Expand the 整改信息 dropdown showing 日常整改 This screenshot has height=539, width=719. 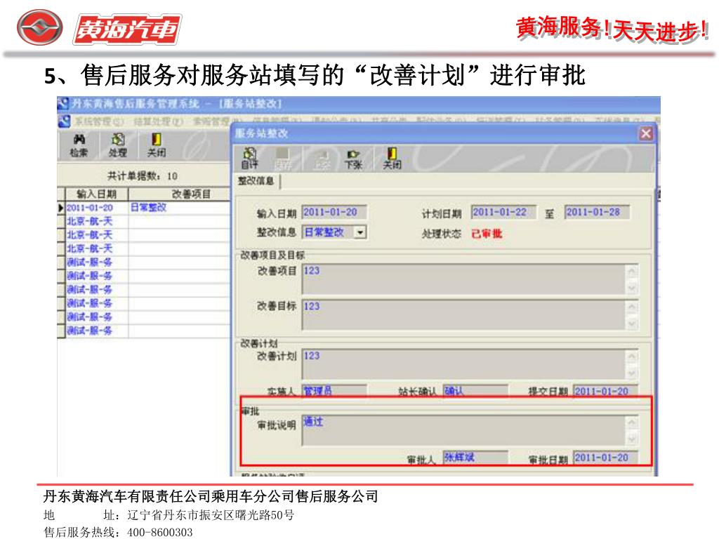click(x=360, y=232)
